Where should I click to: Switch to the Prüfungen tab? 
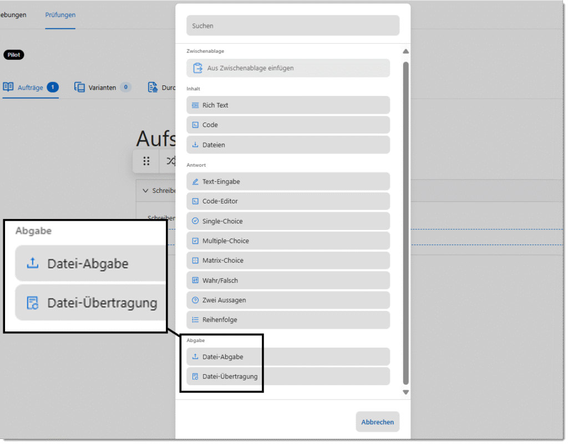[60, 15]
